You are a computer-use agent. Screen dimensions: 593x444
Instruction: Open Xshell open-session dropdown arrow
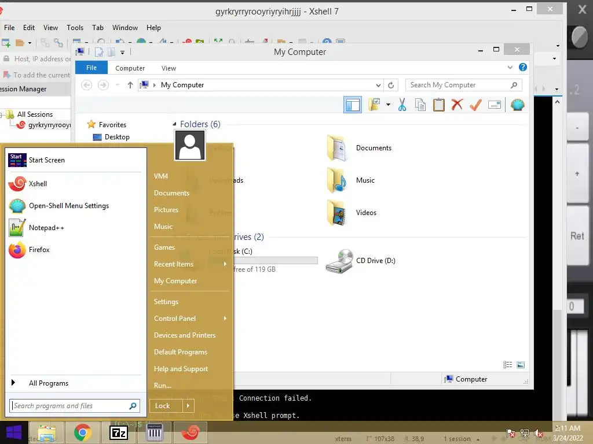click(30, 43)
